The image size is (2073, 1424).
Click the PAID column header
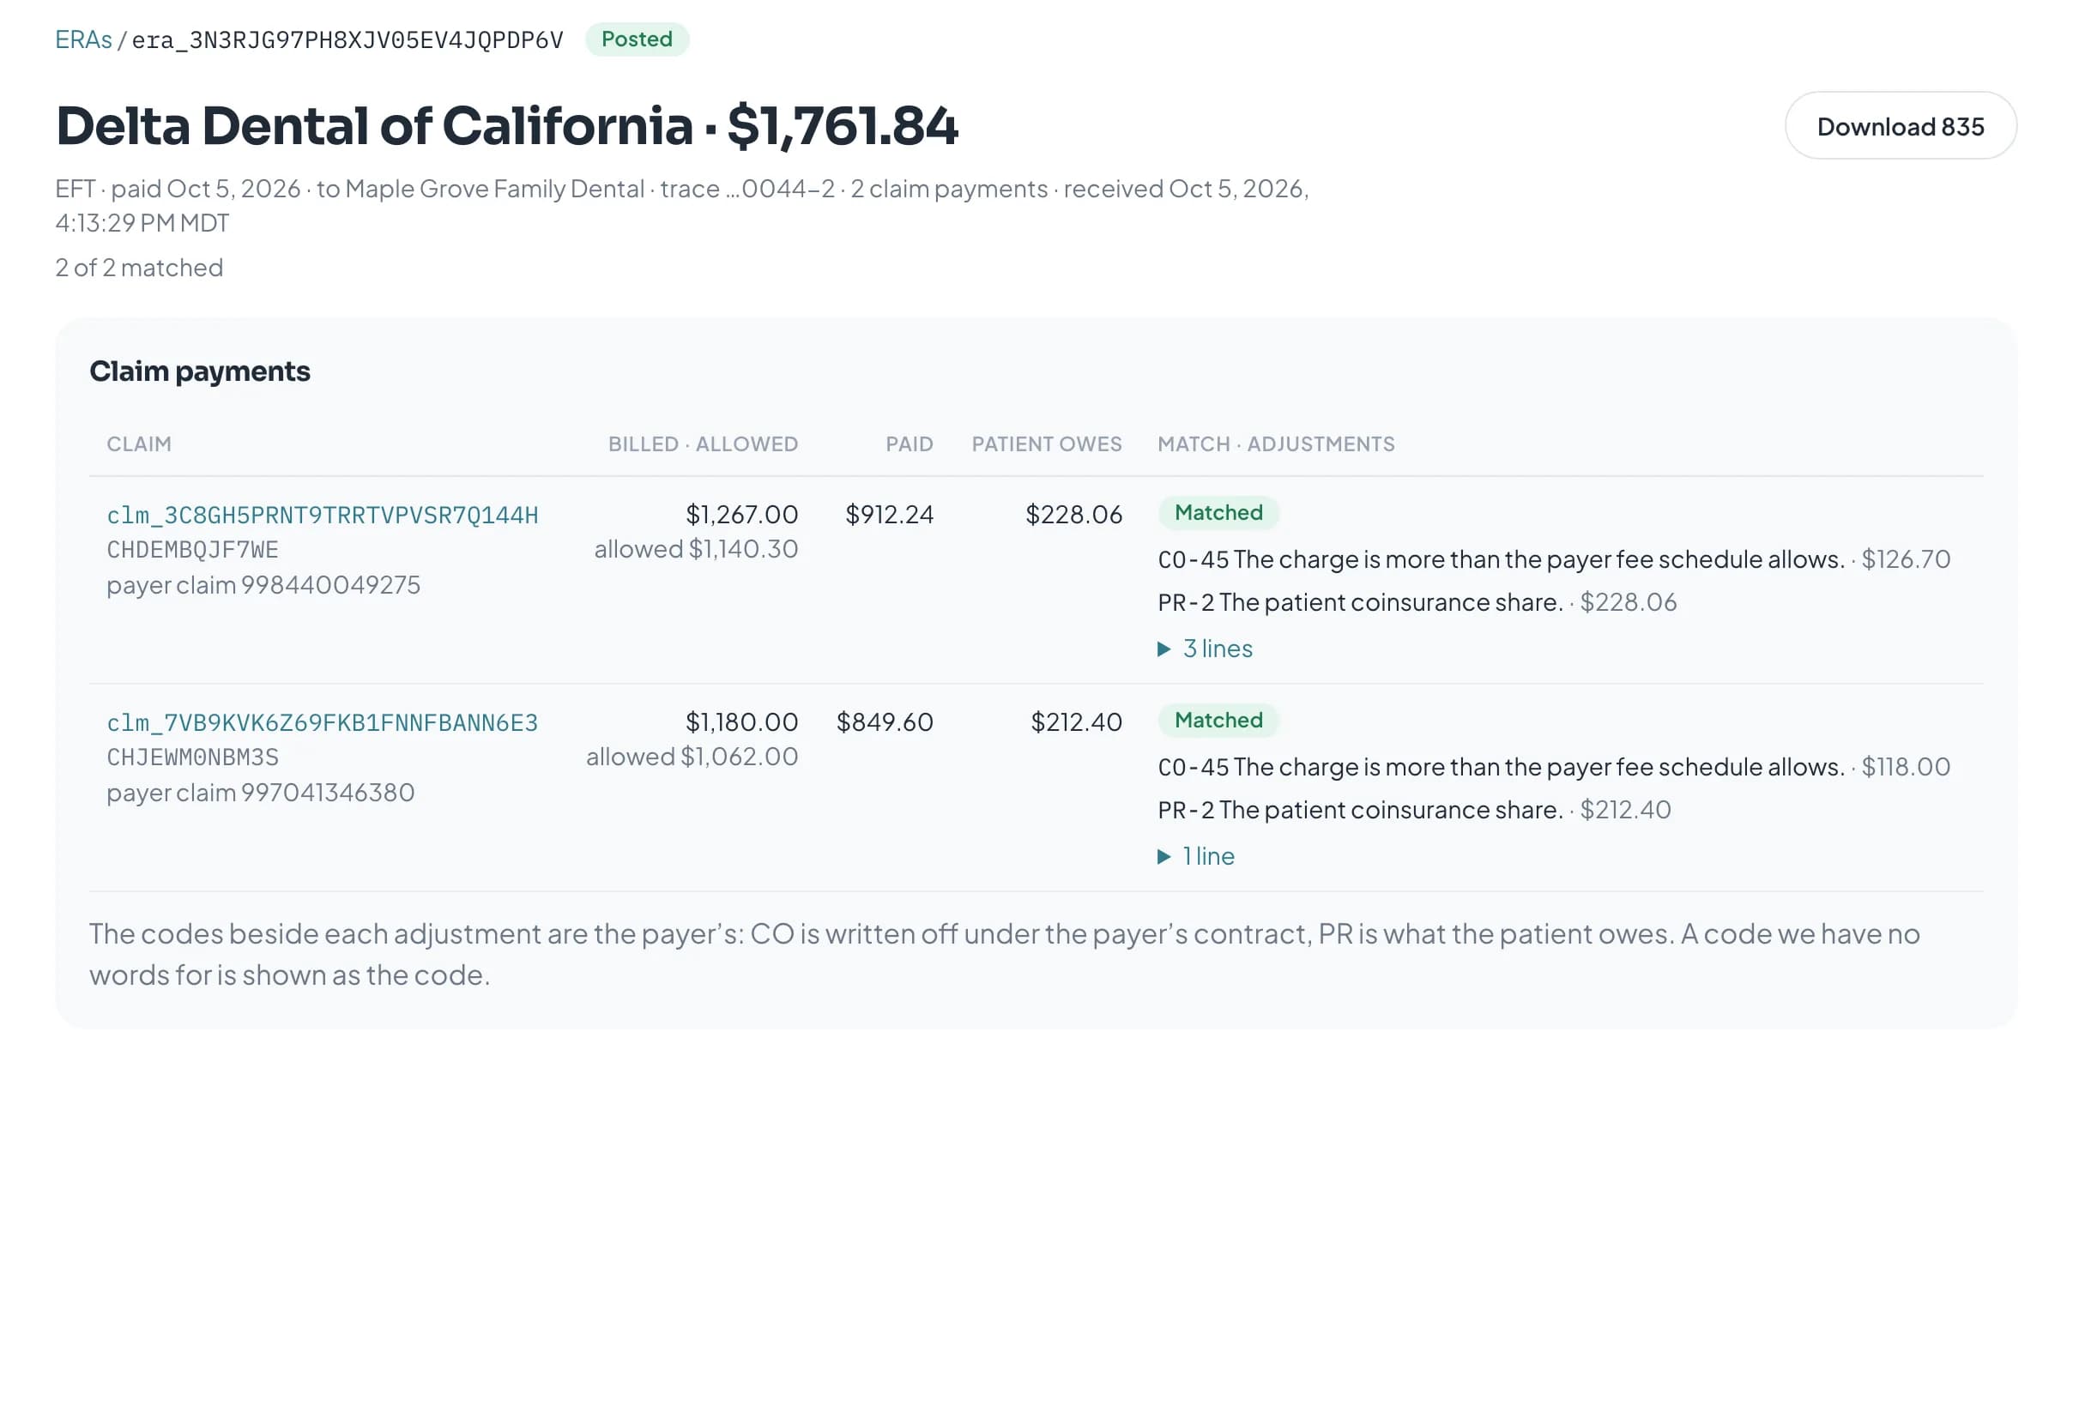point(910,444)
